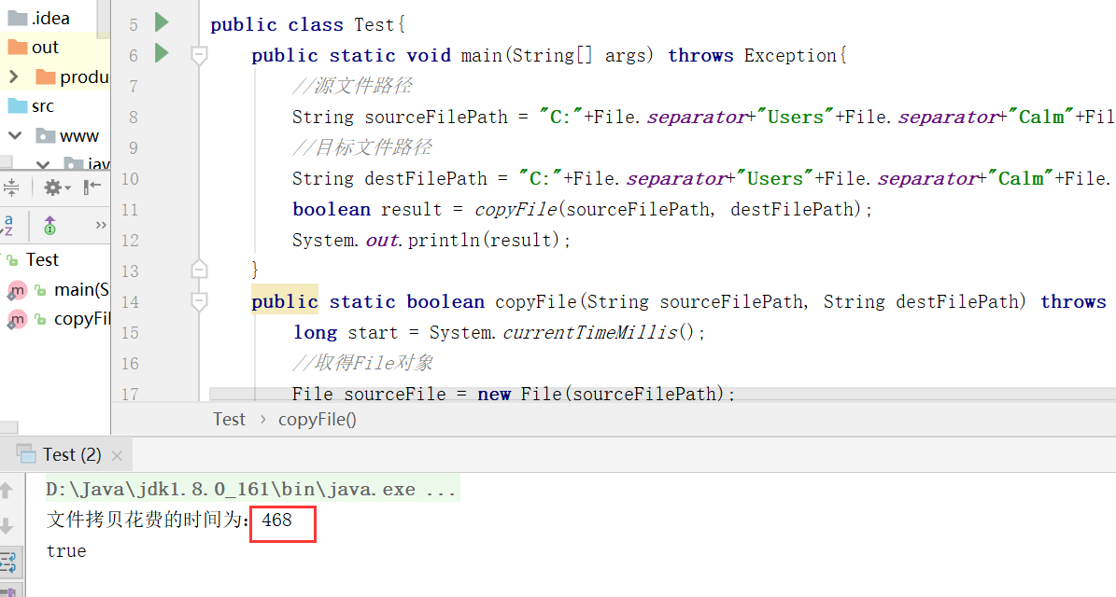The image size is (1116, 597).
Task: Expand the produ folder chevron
Action: pyautogui.click(x=13, y=76)
